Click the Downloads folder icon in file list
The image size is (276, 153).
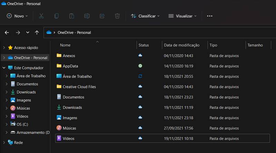click(59, 107)
